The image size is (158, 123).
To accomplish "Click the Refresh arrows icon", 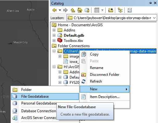I will point(83,81).
